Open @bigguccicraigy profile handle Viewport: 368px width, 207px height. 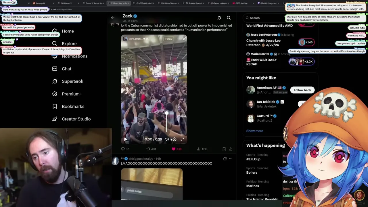[x=141, y=159]
